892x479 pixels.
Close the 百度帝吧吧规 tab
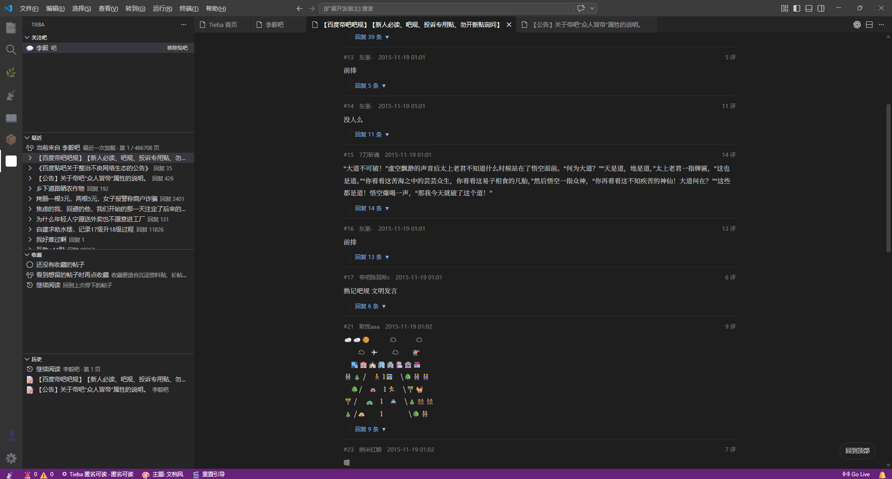pyautogui.click(x=509, y=25)
